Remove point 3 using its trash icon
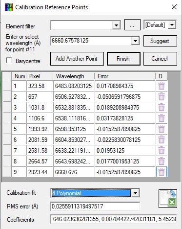This screenshot has width=182, height=229. (162, 108)
